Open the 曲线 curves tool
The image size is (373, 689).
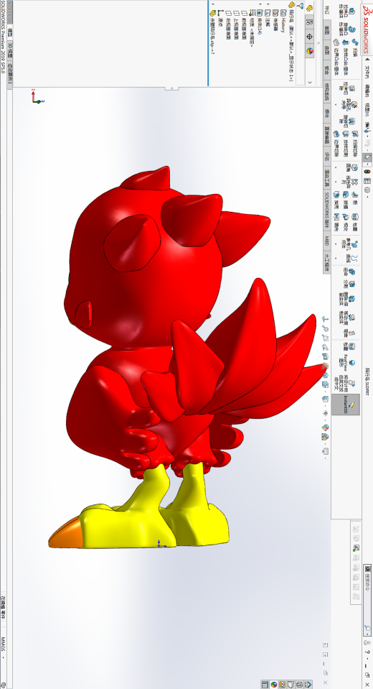click(x=352, y=259)
